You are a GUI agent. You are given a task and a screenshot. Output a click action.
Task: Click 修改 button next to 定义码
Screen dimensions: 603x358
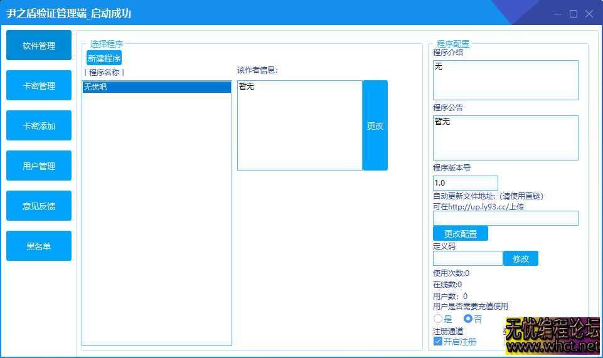pos(521,258)
